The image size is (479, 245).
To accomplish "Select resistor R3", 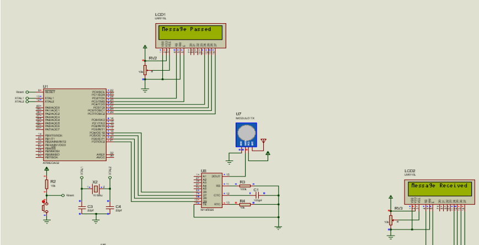I will tap(245, 185).
